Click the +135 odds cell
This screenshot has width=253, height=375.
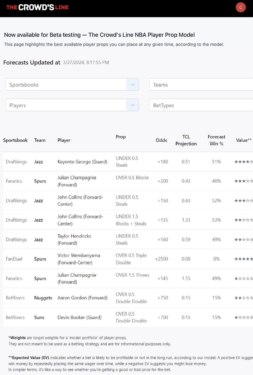(163, 220)
